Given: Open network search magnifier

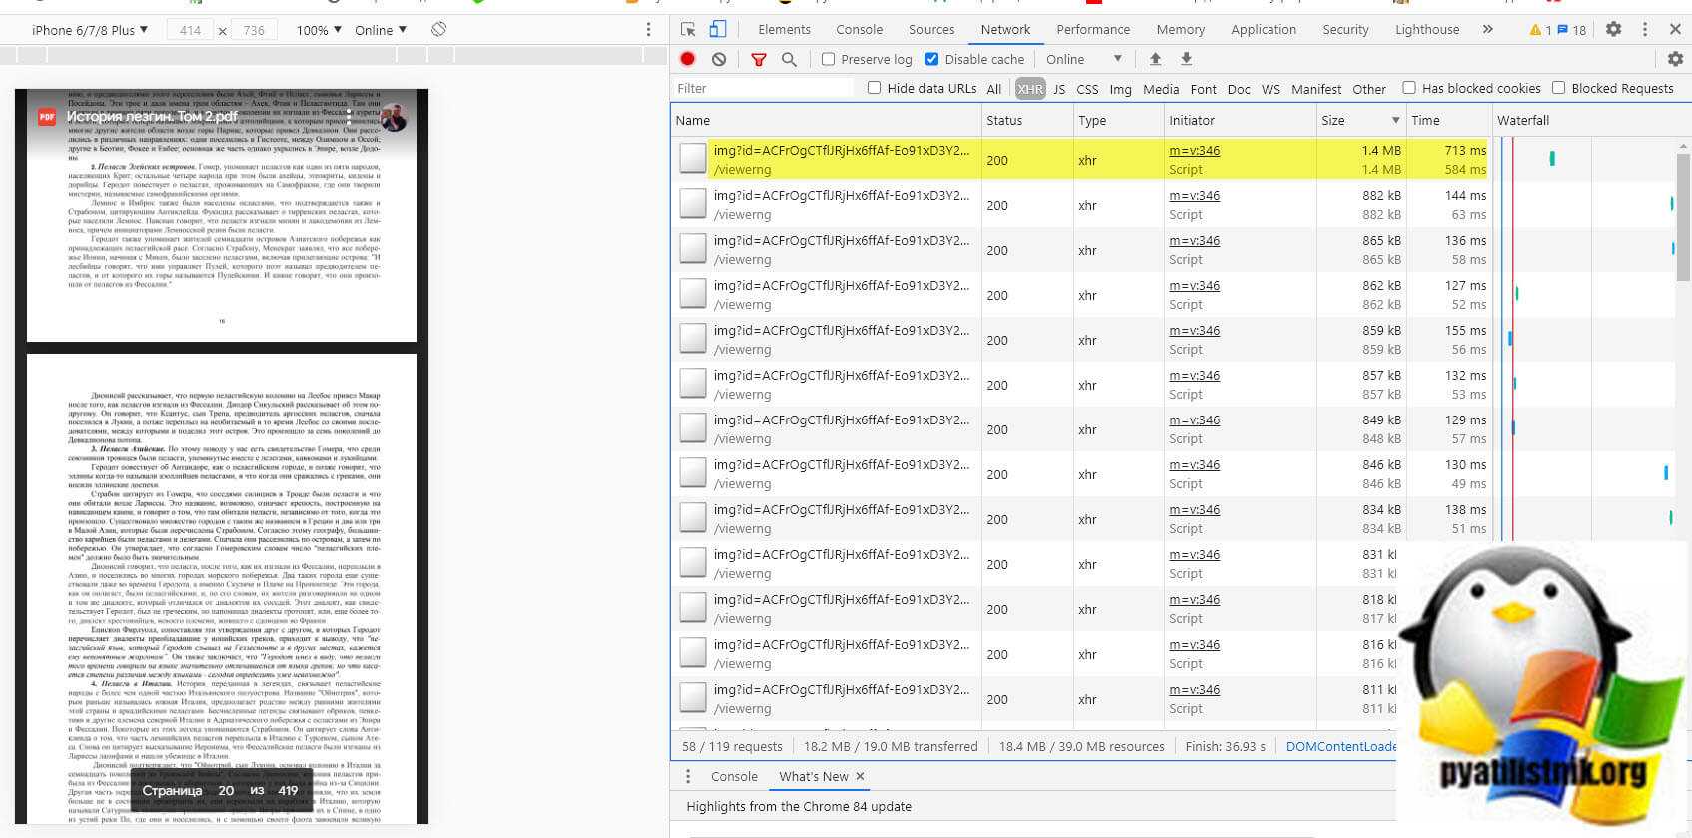Looking at the screenshot, I should point(789,60).
